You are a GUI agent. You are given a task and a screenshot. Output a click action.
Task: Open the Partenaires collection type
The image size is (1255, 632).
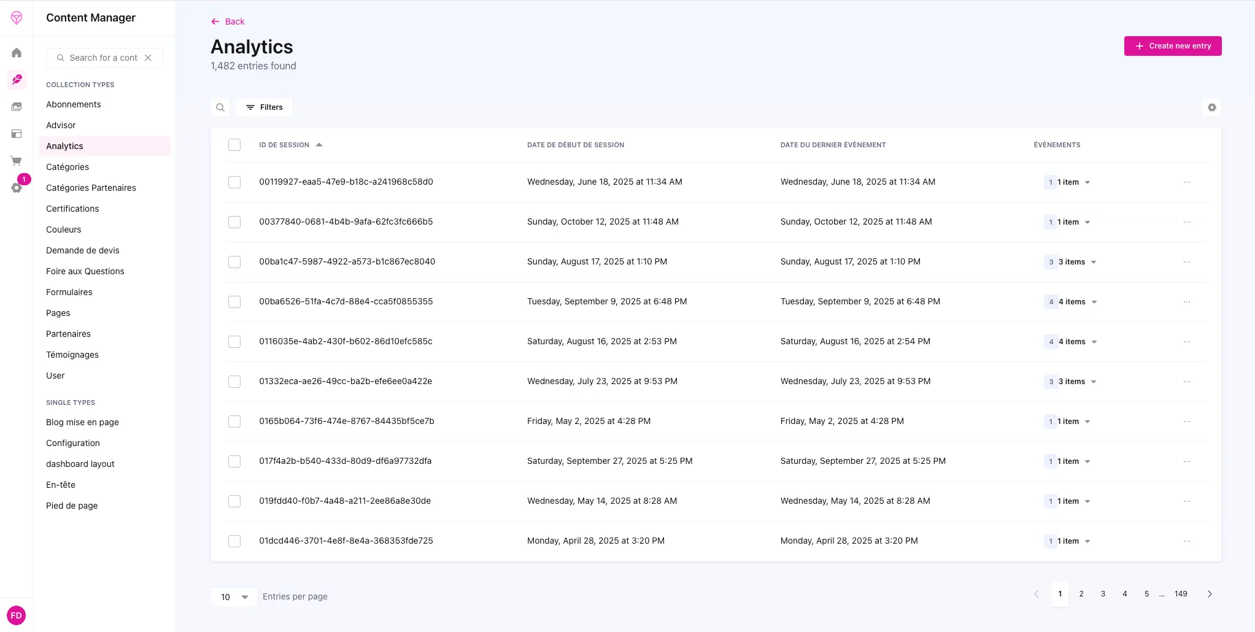[x=68, y=334]
